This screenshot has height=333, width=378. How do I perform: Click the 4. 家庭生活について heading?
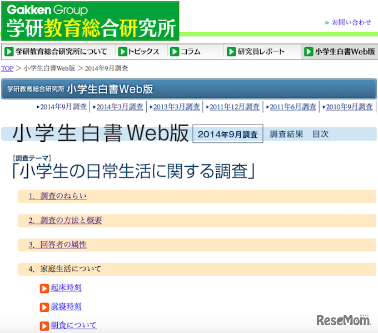pyautogui.click(x=64, y=269)
